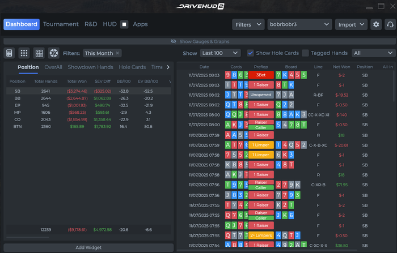Screen dimensions: 397x253
Task: Toggle the HUD stop square button
Action: [x=124, y=24]
